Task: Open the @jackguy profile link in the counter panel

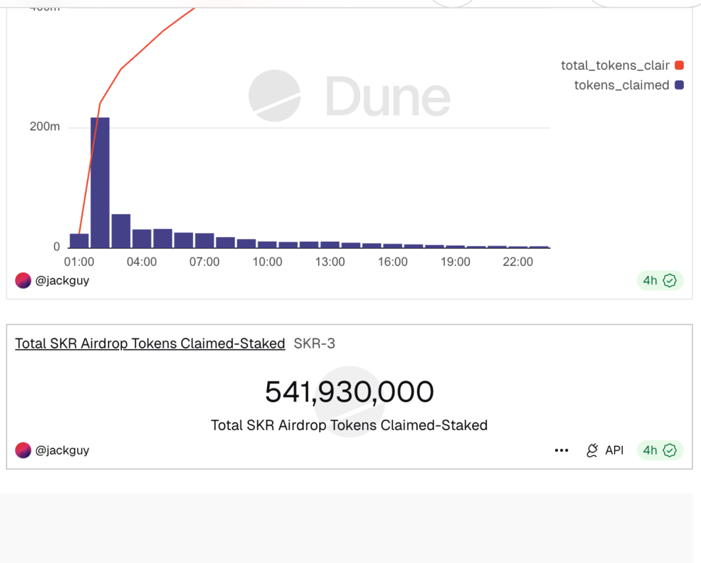Action: (62, 451)
